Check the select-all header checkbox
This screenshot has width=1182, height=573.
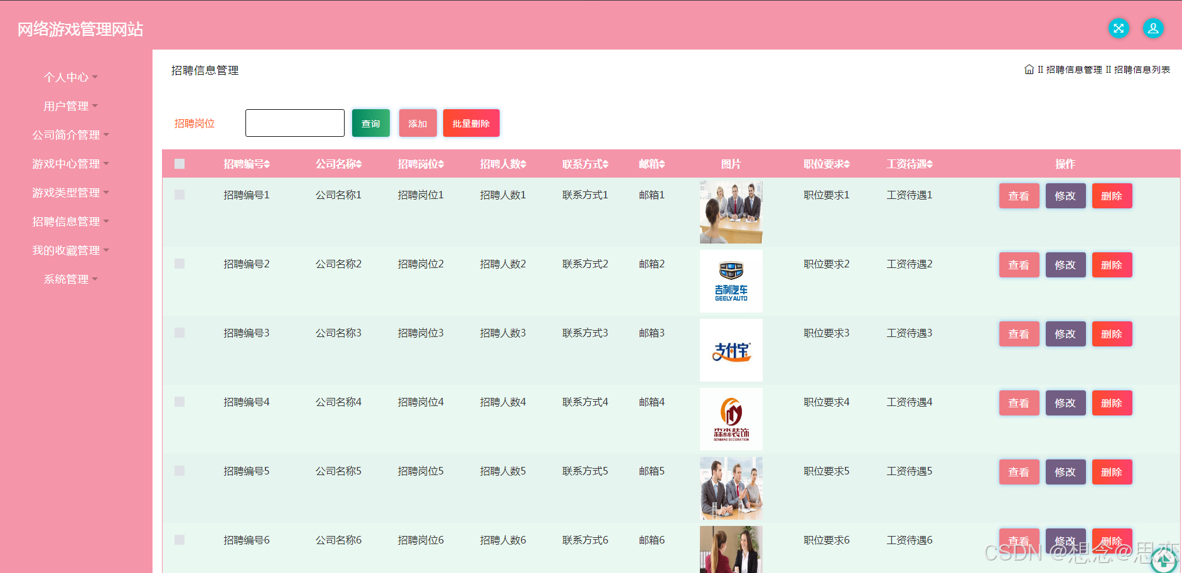[180, 164]
